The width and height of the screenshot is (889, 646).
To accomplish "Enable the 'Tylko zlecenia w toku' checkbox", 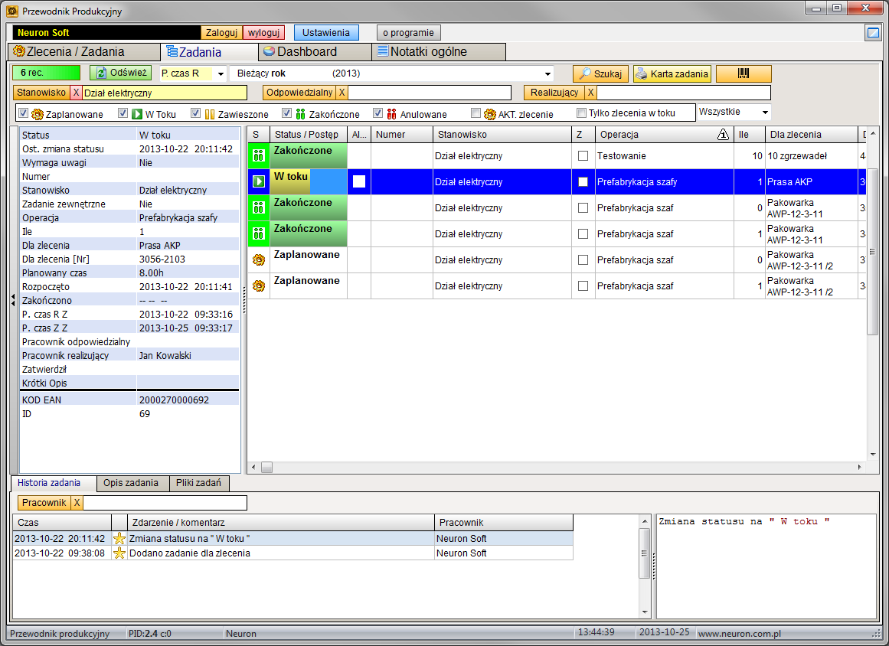I will coord(581,113).
